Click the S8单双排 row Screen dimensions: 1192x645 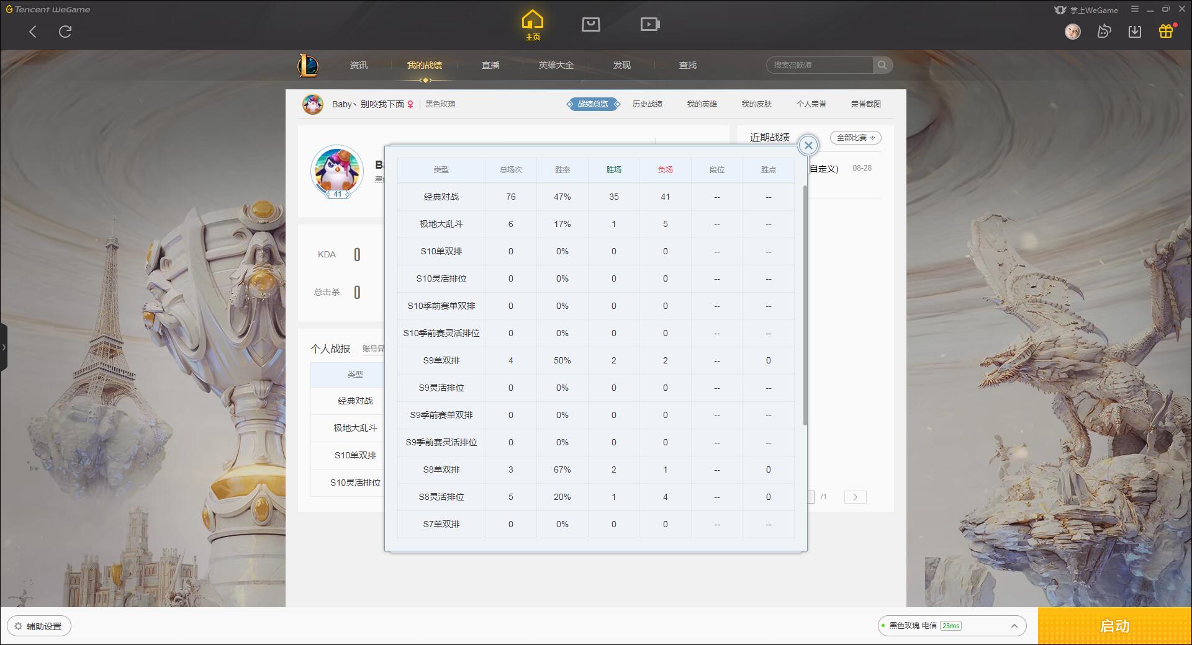(596, 469)
